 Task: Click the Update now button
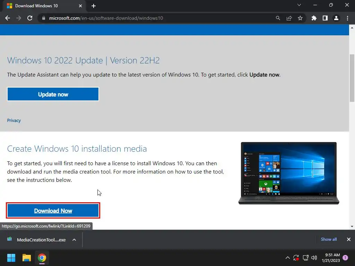point(53,94)
